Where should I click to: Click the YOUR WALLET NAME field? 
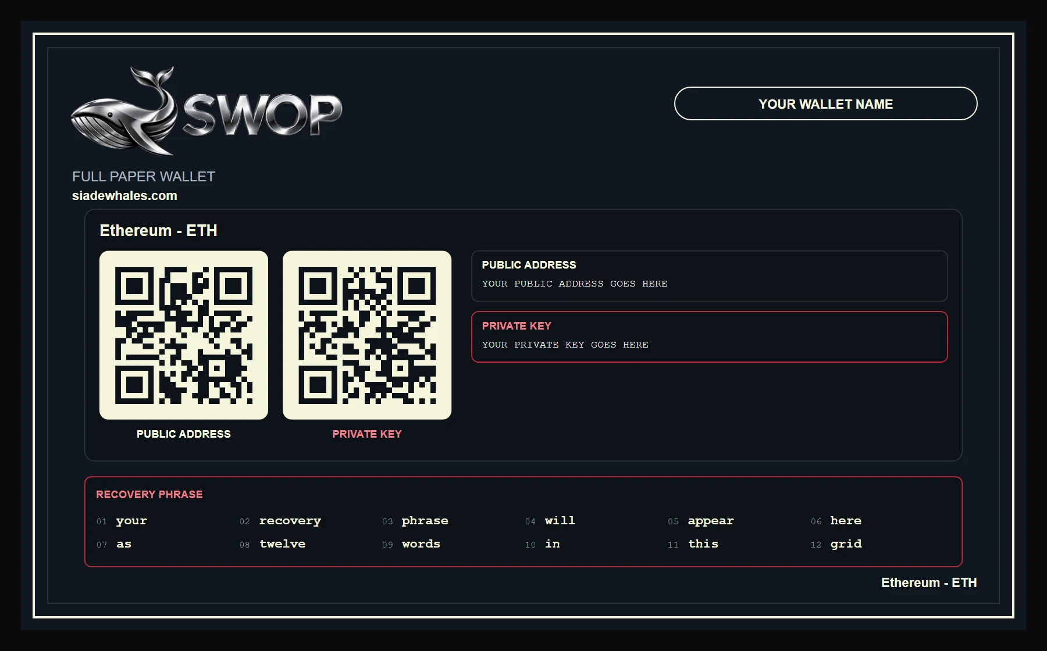(825, 103)
